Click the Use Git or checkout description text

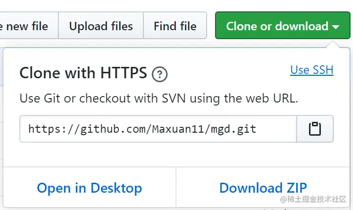(x=159, y=99)
